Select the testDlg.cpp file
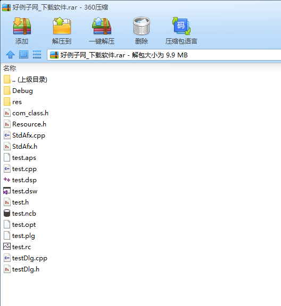 [26, 258]
